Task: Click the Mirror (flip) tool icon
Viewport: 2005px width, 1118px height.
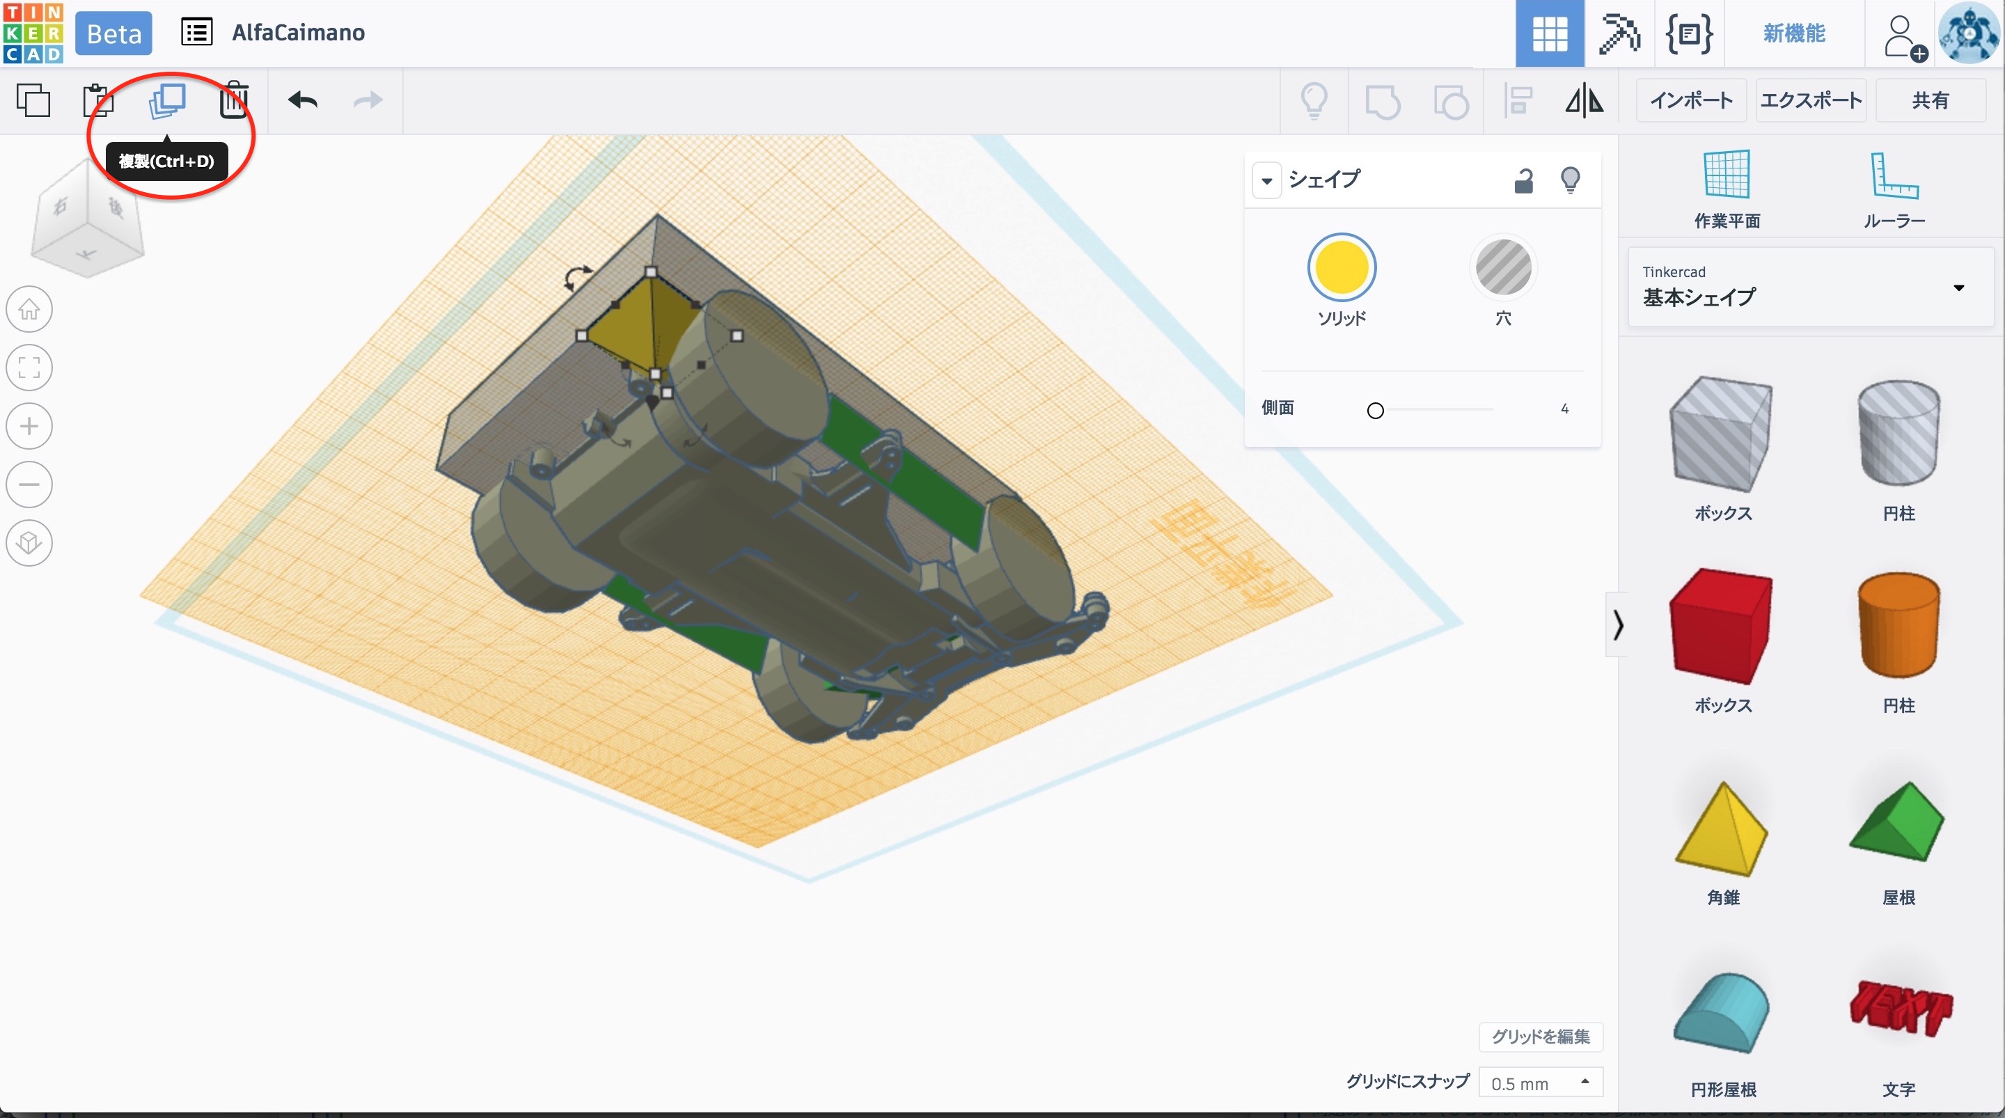Action: pos(1584,100)
